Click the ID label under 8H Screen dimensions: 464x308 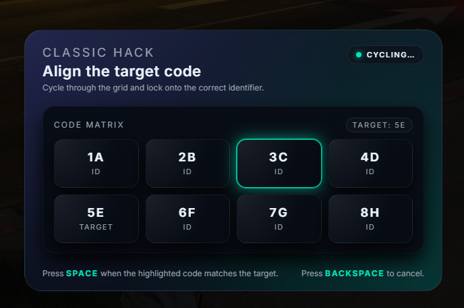pyautogui.click(x=370, y=227)
